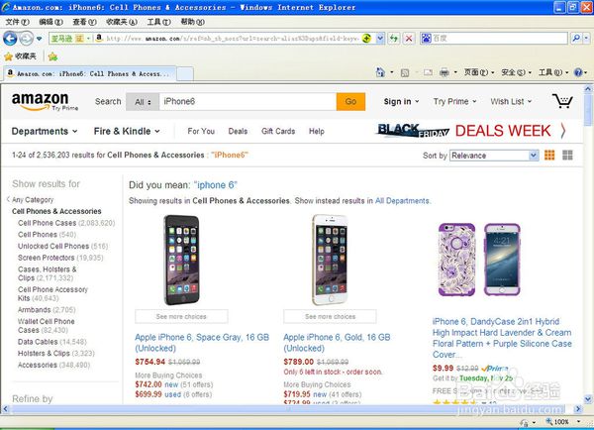Click the RSS feeds icon in command bar
Screen dimensions: 594x430
405,72
